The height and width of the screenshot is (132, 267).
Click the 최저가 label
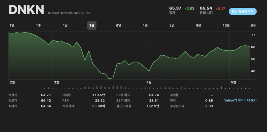[13, 106]
